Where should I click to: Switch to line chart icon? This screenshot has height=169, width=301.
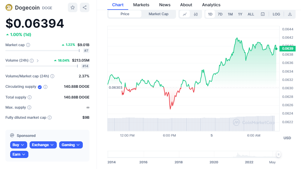tap(185, 14)
